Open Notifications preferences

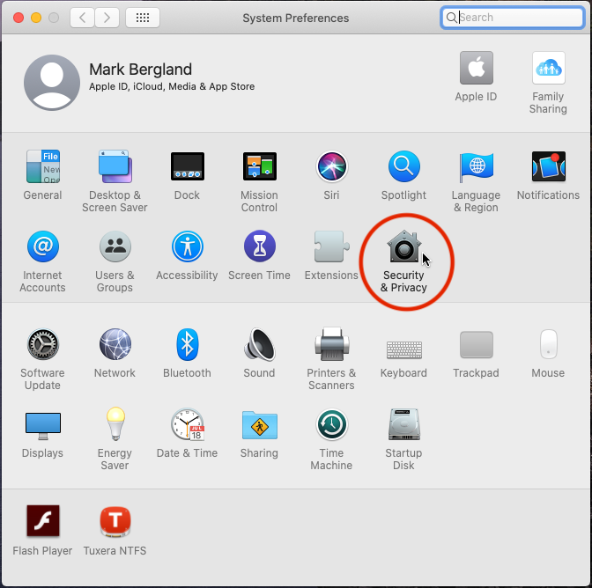point(549,166)
